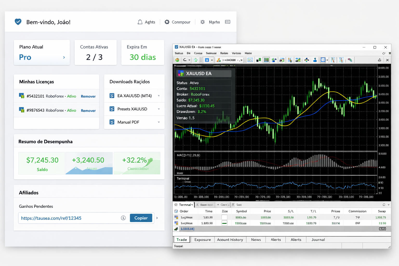
Task: Click the Zoom In magnifier icon
Action: [x=250, y=60]
